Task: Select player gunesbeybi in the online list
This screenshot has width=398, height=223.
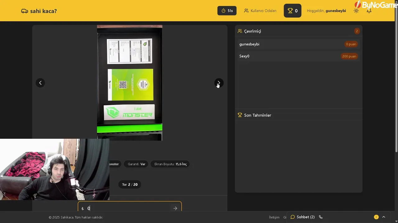Action: pos(298,44)
